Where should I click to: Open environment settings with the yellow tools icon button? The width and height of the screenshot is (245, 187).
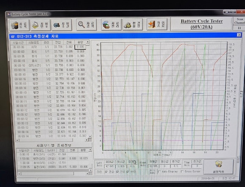(x=133, y=24)
